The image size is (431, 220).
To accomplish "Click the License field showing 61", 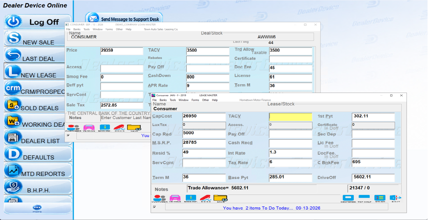I will click(291, 77).
